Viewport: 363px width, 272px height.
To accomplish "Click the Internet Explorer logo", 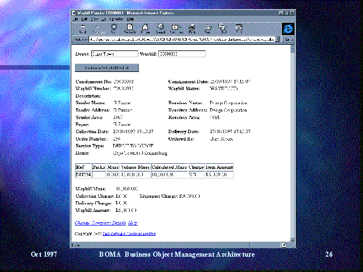I will coord(287,28).
